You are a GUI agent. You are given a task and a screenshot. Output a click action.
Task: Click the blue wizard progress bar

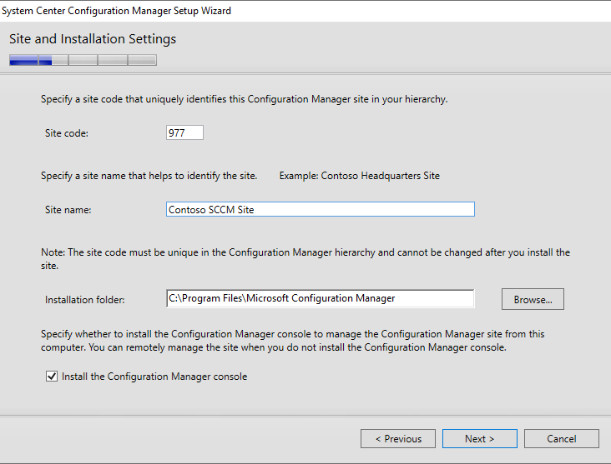pos(83,60)
